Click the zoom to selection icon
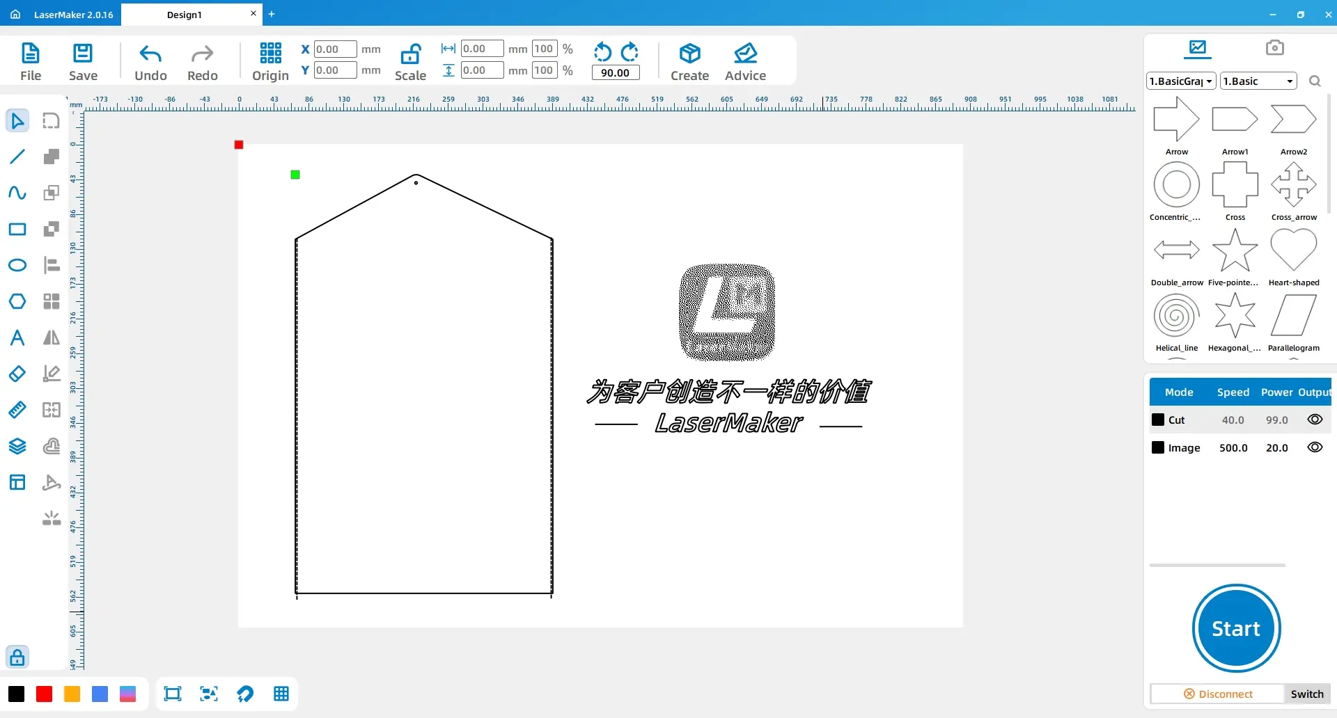 point(209,694)
